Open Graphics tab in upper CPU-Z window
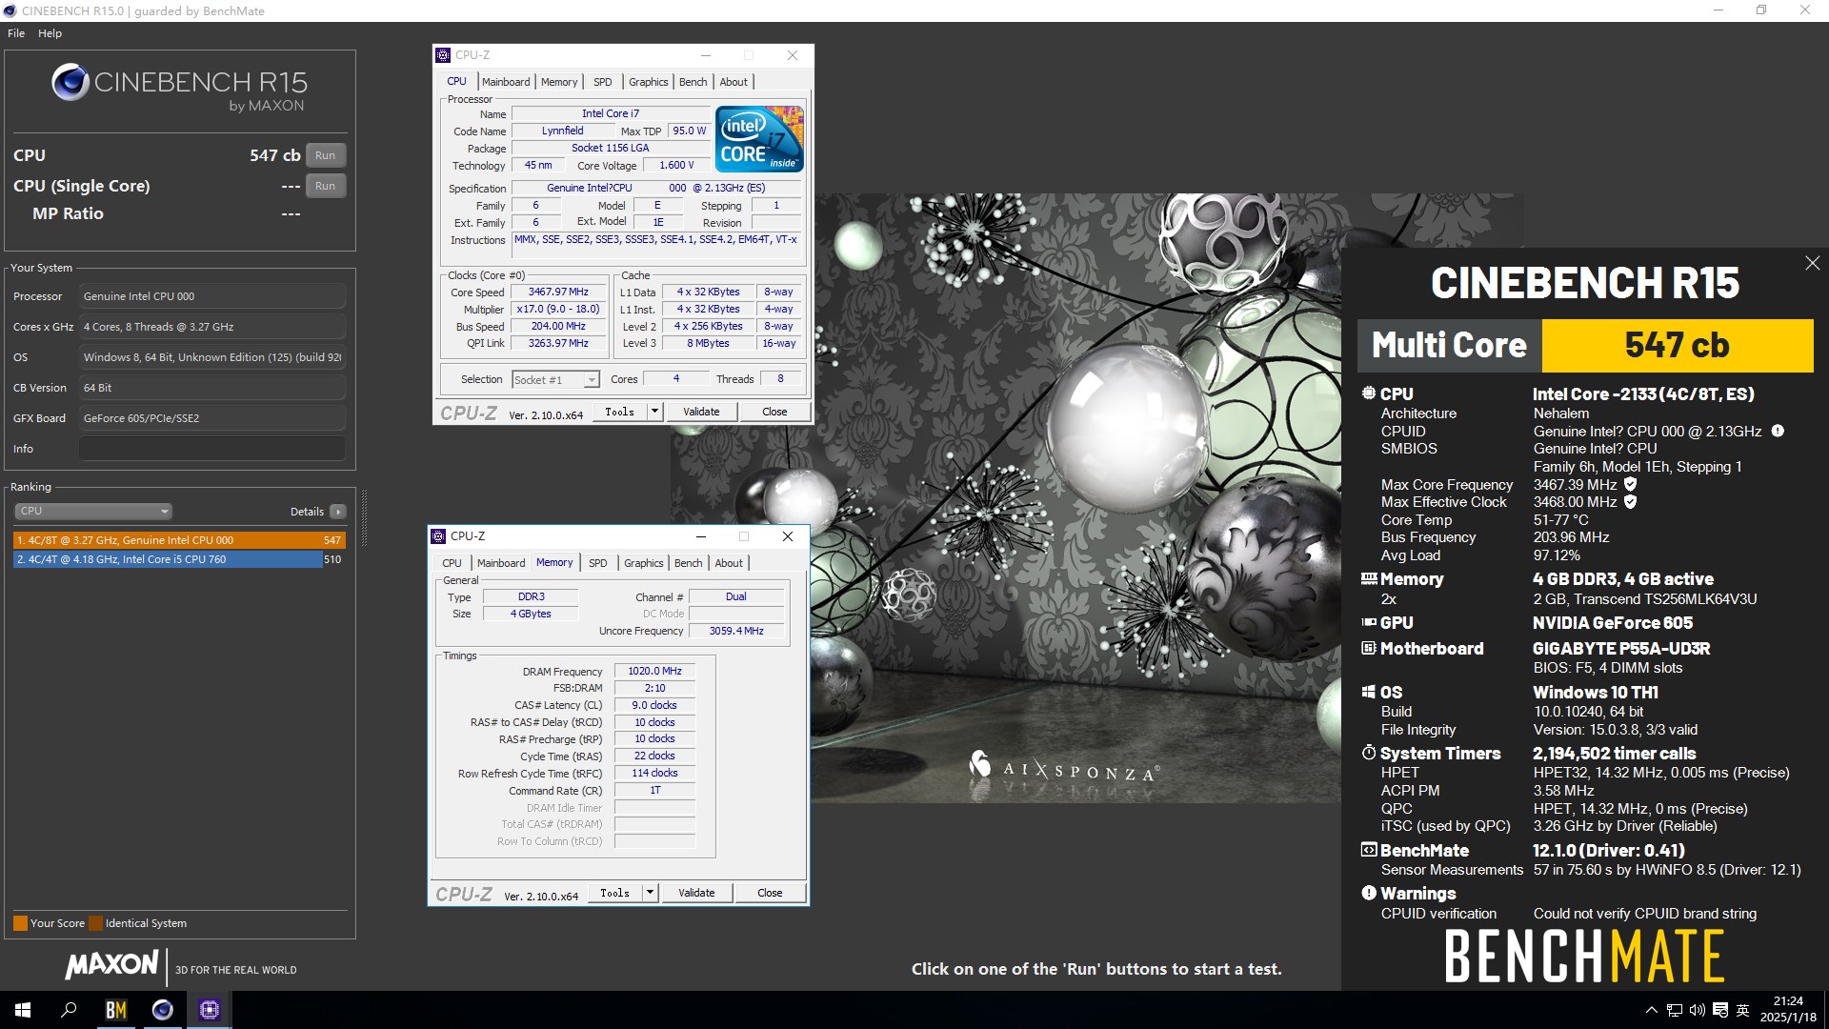The height and width of the screenshot is (1029, 1829). click(x=648, y=82)
